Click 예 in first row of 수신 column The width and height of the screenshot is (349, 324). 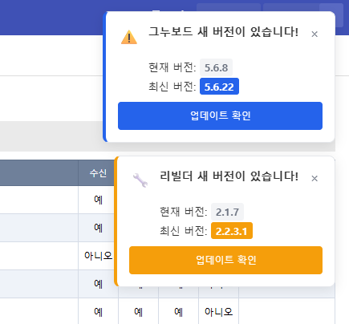point(98,200)
